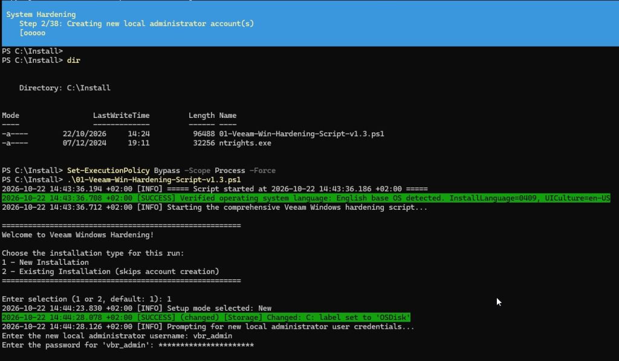
Task: Click the '.\01-Veeam-Win-Hardening-Script-v1.3.ps1' run command
Action: click(154, 180)
